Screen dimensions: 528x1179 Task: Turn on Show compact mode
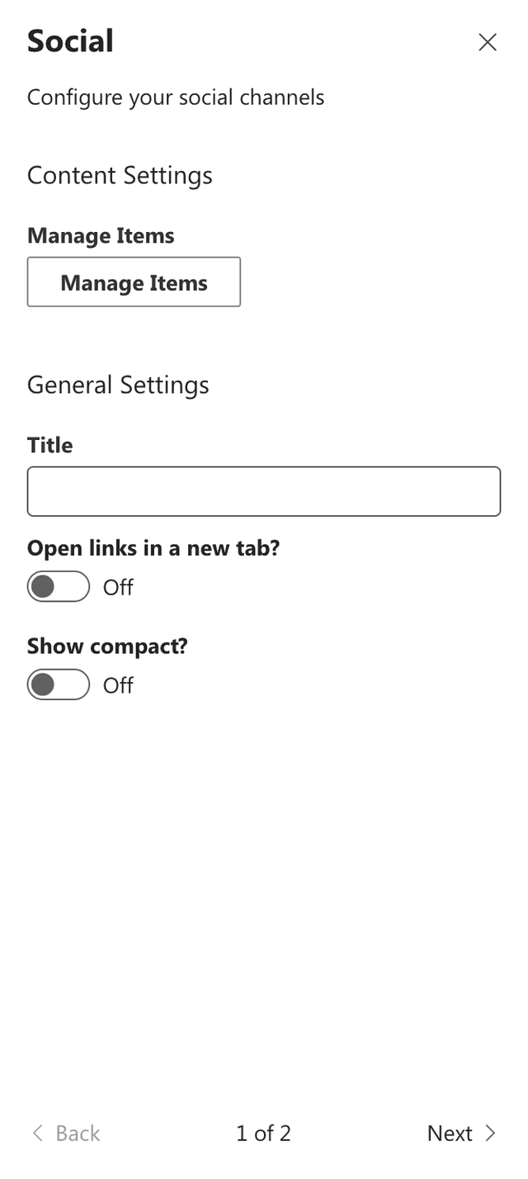point(58,684)
